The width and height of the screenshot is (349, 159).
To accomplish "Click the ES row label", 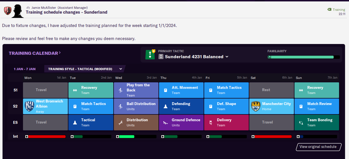I will click(16, 122).
